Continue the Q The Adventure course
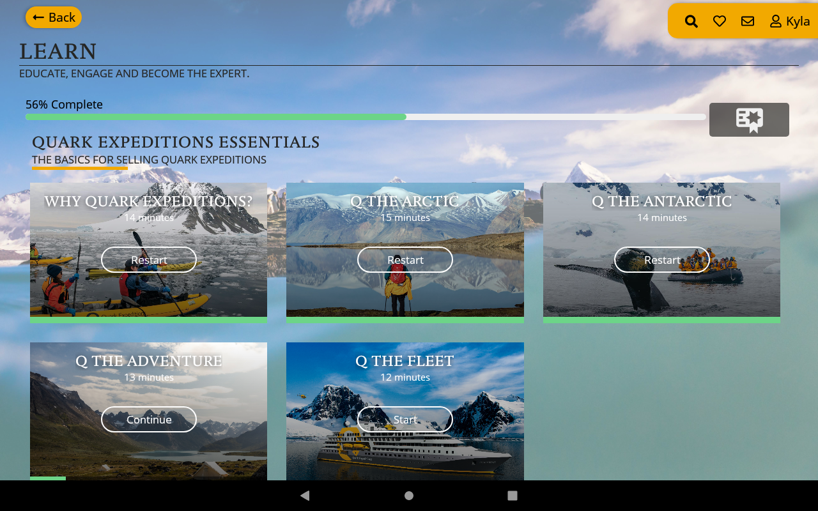 click(149, 420)
